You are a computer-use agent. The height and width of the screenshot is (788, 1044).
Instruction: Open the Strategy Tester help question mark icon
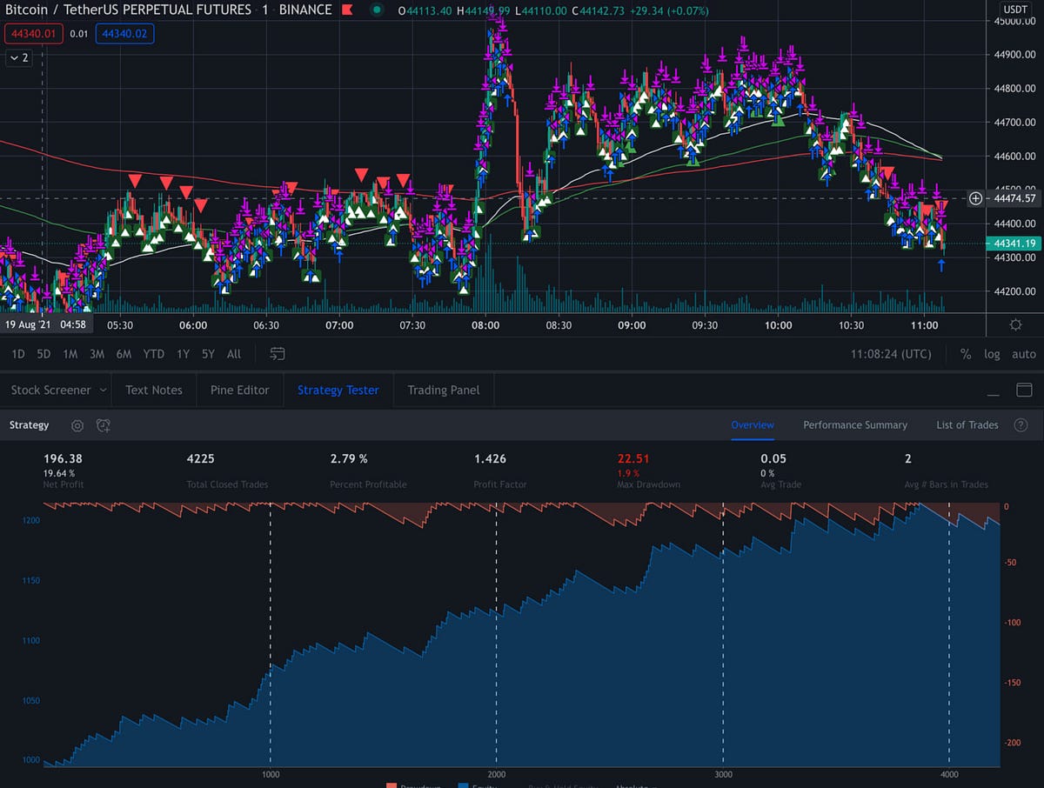click(x=1021, y=425)
